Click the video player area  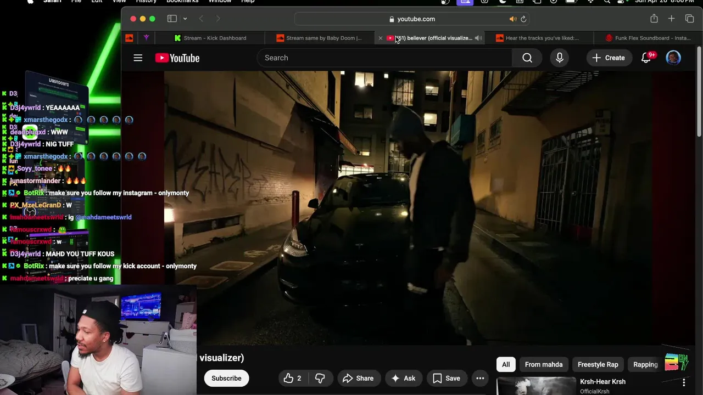pos(408,208)
